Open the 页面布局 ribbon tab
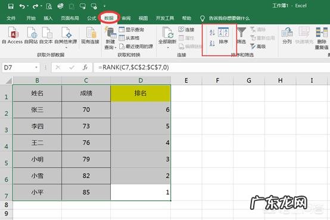Image resolution: width=330 pixels, height=220 pixels. click(70, 18)
